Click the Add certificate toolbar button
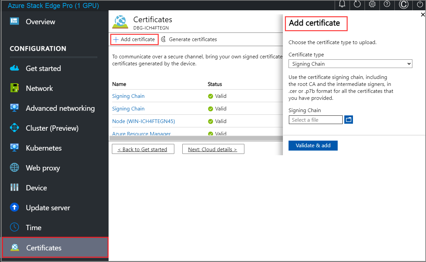Viewport: 426px width, 262px height. click(134, 39)
